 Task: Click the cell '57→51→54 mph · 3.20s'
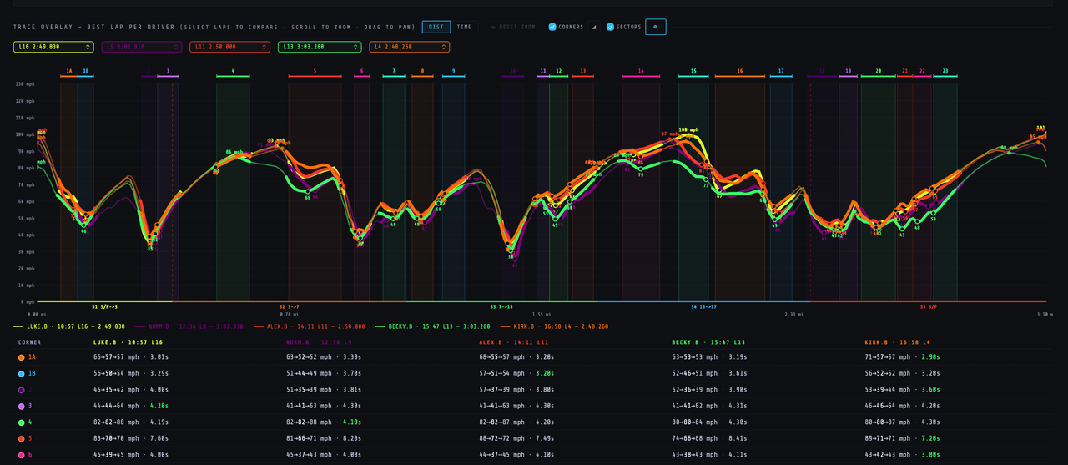pyautogui.click(x=517, y=373)
